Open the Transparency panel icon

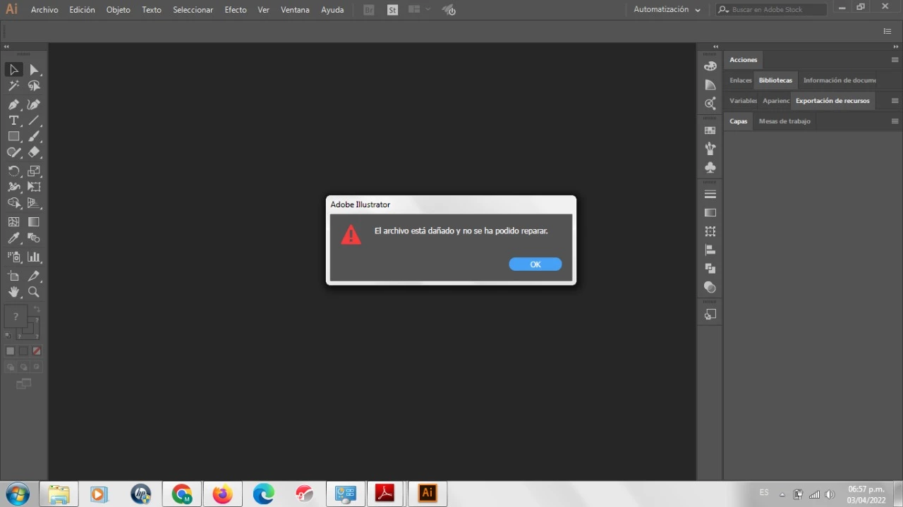click(710, 287)
